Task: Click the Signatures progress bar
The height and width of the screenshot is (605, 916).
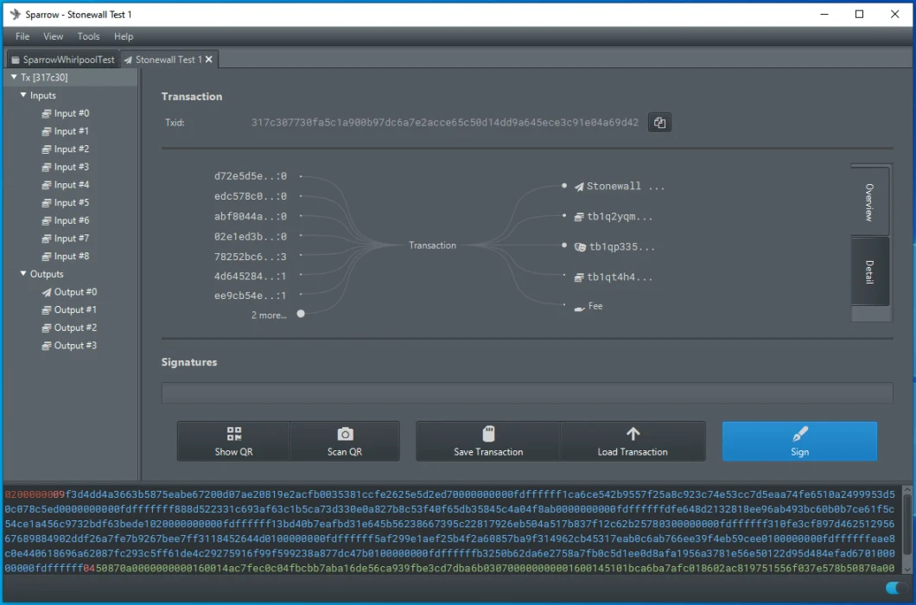Action: click(526, 393)
